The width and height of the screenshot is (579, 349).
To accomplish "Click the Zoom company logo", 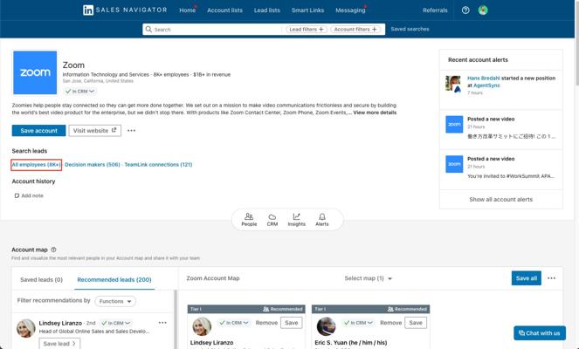I will pos(35,72).
